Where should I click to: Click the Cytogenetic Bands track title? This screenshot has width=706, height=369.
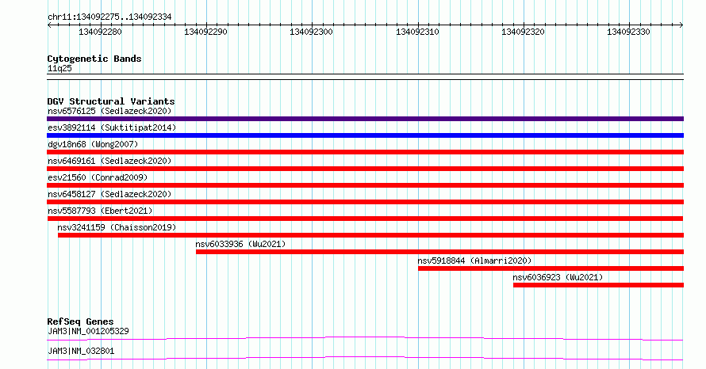point(94,59)
